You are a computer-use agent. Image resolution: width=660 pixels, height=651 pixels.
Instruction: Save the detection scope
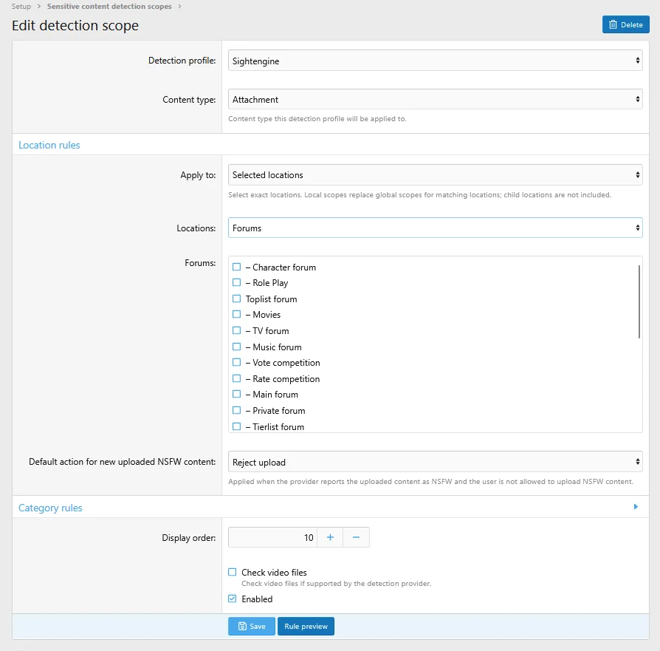pos(252,626)
